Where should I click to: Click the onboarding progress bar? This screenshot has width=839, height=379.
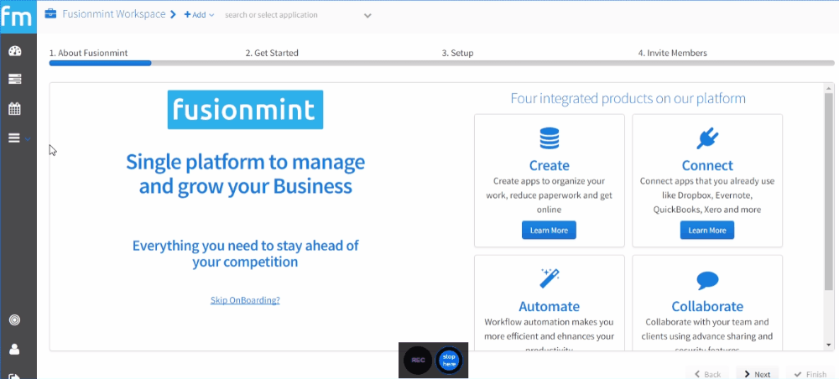point(441,63)
